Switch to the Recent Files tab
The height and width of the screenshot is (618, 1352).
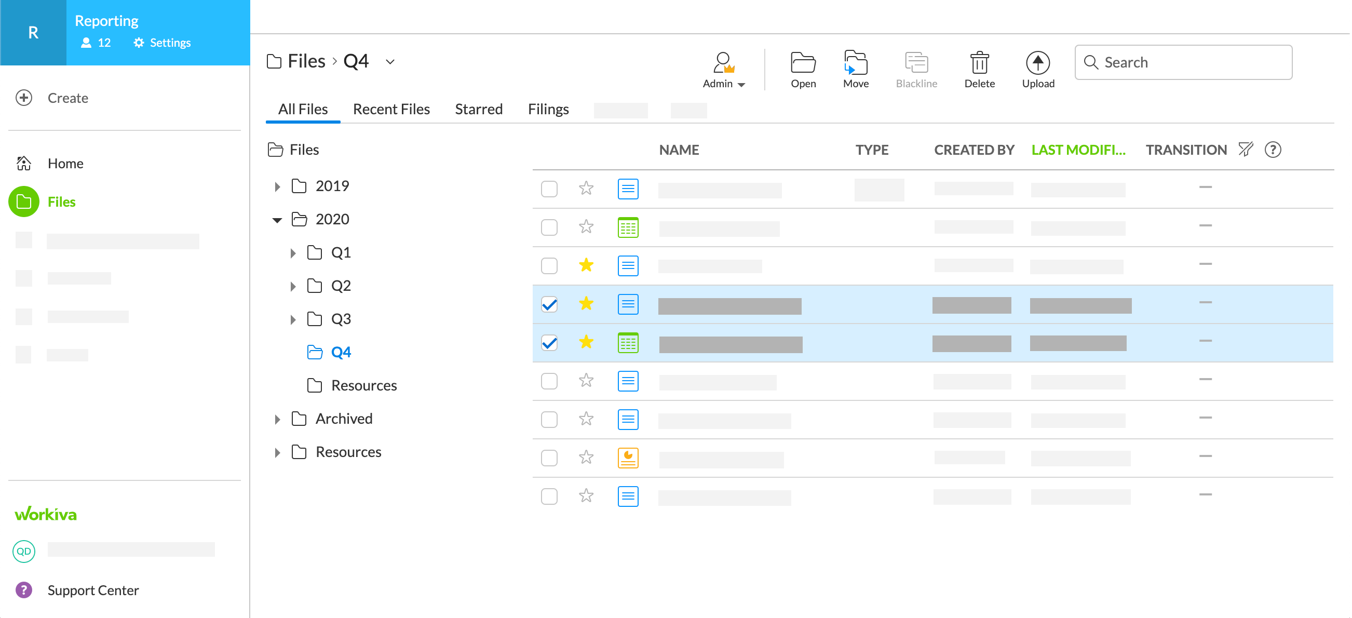click(x=391, y=109)
